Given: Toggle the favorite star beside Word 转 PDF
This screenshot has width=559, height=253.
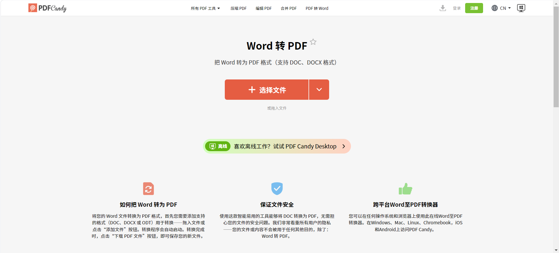Looking at the screenshot, I should [x=313, y=42].
